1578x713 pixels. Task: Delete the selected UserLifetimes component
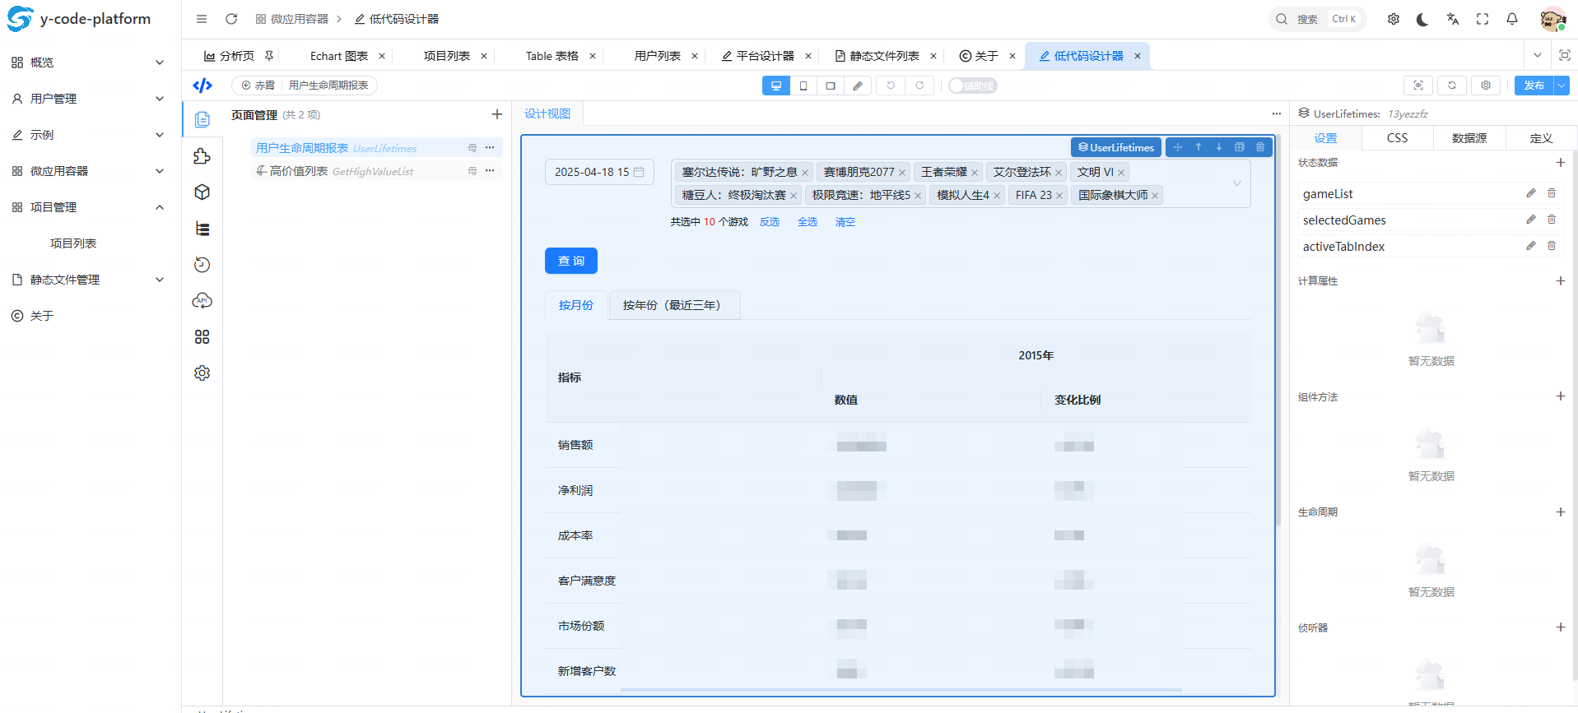1259,147
